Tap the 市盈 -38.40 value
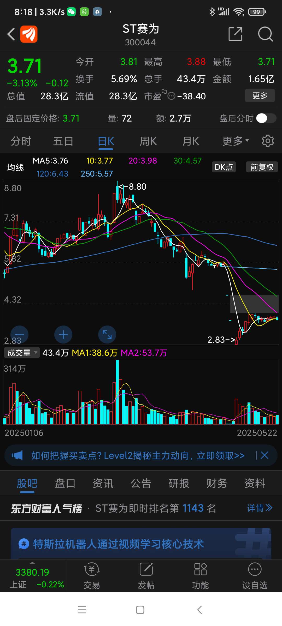282x626 pixels. (191, 96)
